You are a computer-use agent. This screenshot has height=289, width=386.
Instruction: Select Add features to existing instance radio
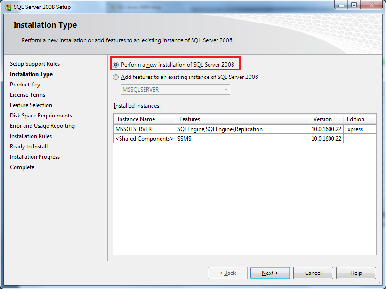coord(116,77)
